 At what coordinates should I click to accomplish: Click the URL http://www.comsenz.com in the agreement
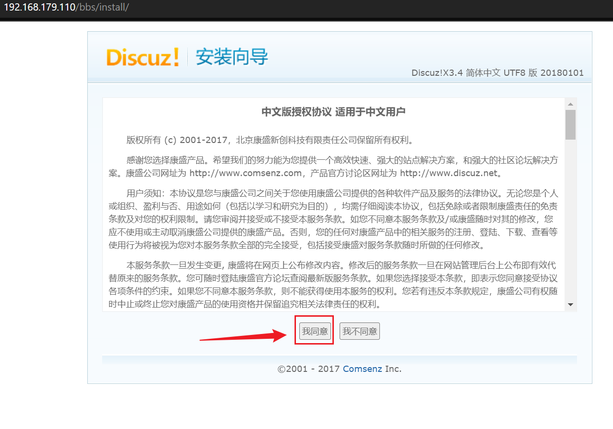[246, 173]
